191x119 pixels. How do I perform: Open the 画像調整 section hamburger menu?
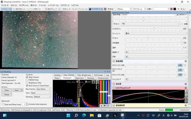point(186,61)
